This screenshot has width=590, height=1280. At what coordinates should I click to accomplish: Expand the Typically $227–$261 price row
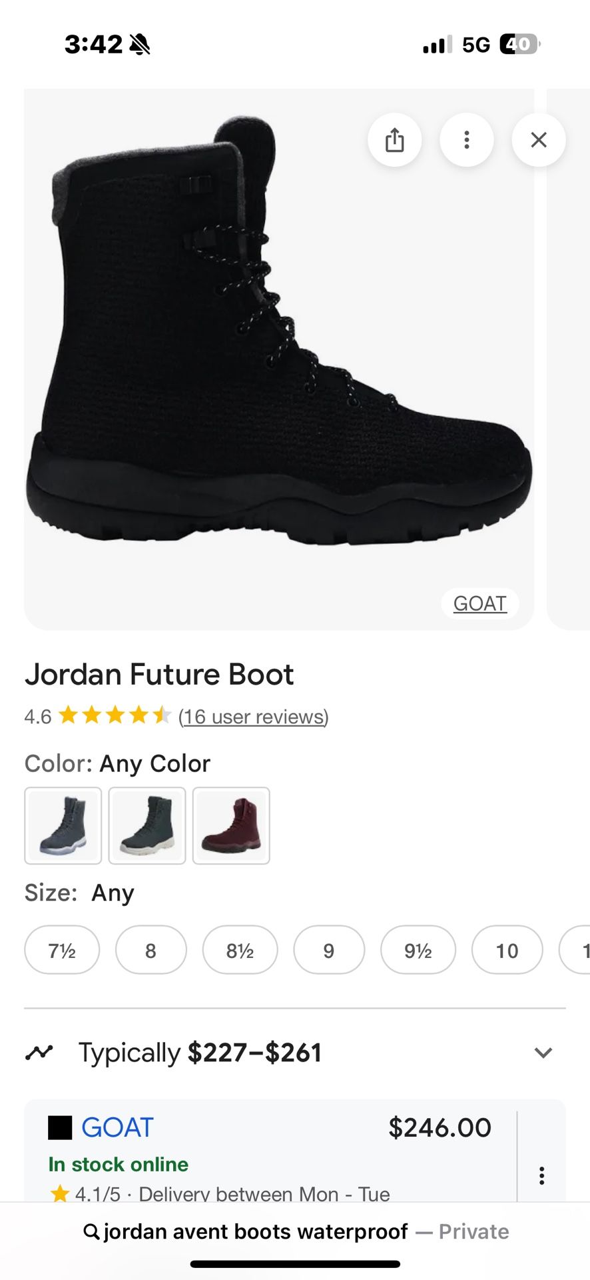pyautogui.click(x=200, y=1053)
